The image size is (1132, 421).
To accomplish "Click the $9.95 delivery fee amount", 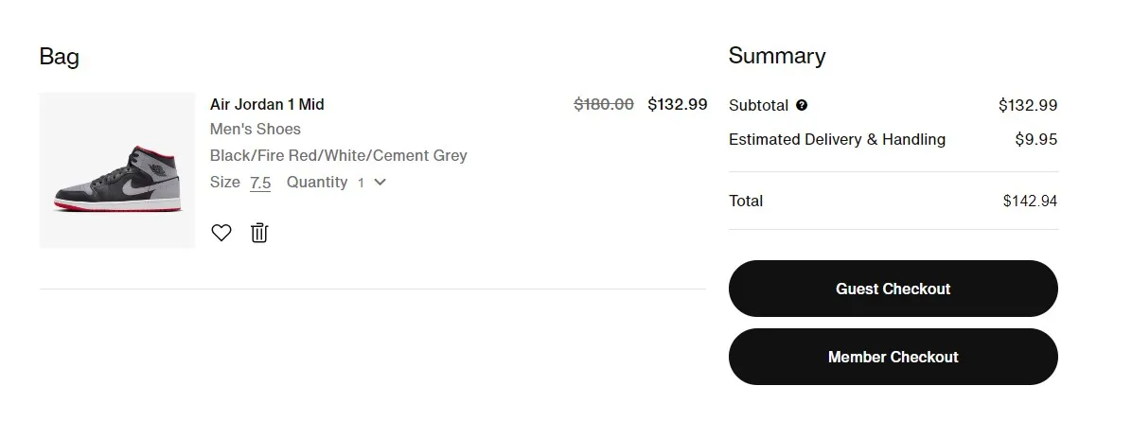I will coord(1035,139).
